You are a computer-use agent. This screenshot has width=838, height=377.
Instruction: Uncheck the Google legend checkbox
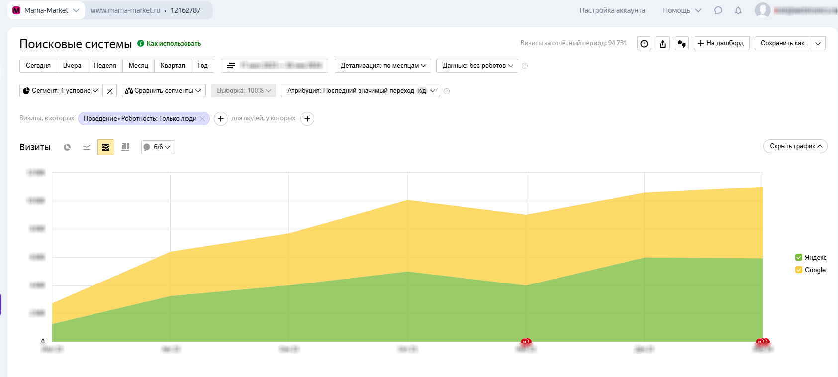(799, 270)
